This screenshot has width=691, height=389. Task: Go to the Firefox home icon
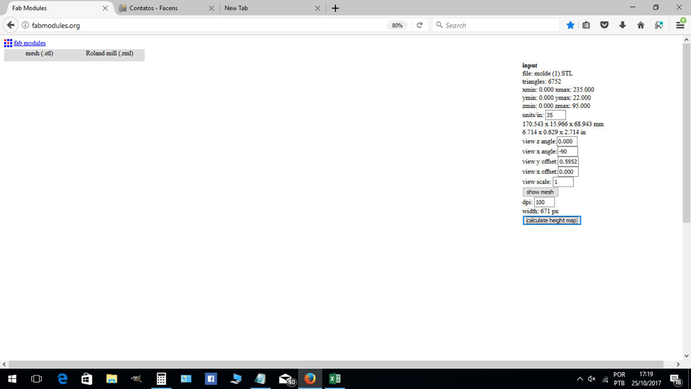pos(641,25)
